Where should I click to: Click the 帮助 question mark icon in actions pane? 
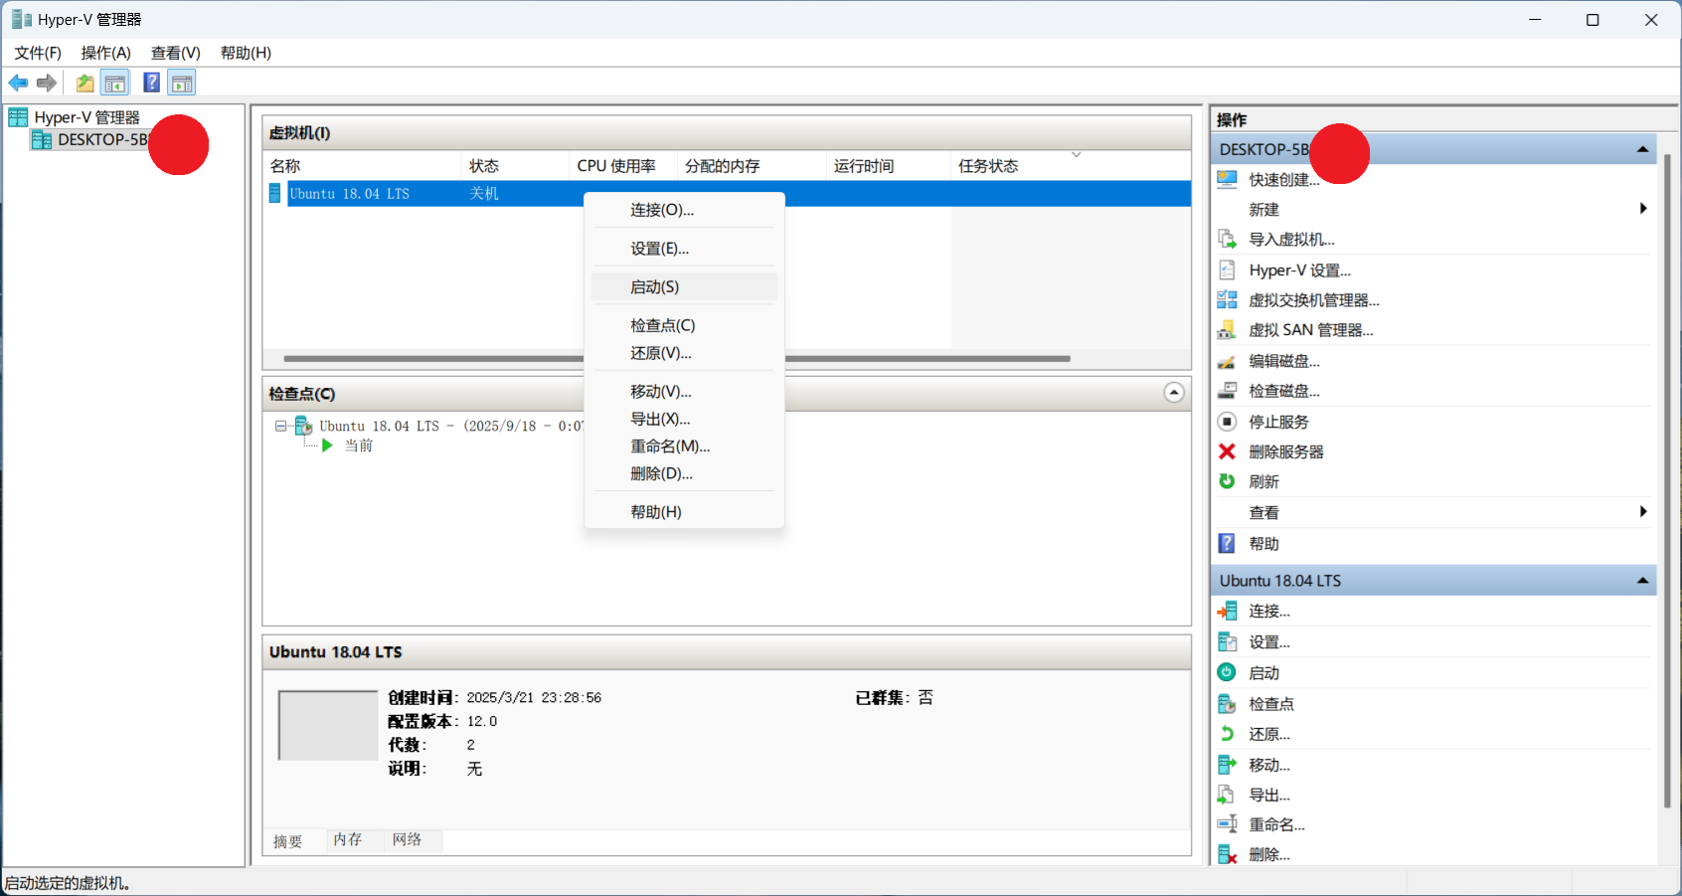(x=1227, y=543)
